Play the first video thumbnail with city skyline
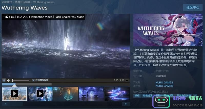Image resolution: width=205 pixels, height=109 pixels. tap(14, 94)
